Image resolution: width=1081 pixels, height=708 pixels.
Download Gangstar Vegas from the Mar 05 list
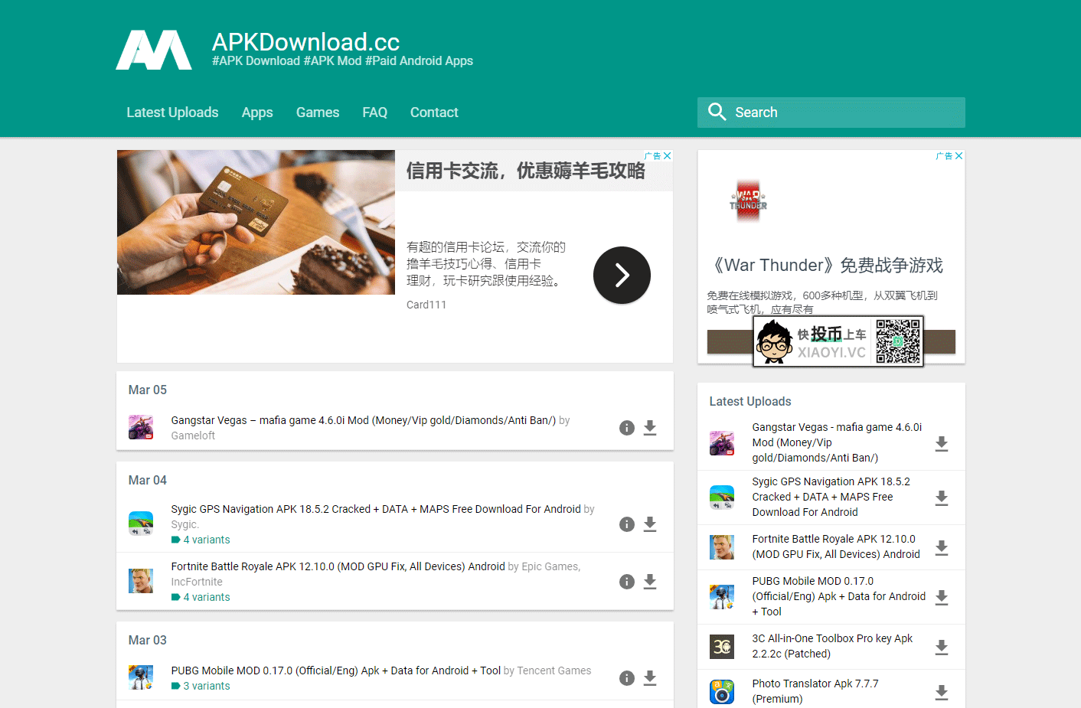[x=650, y=428]
